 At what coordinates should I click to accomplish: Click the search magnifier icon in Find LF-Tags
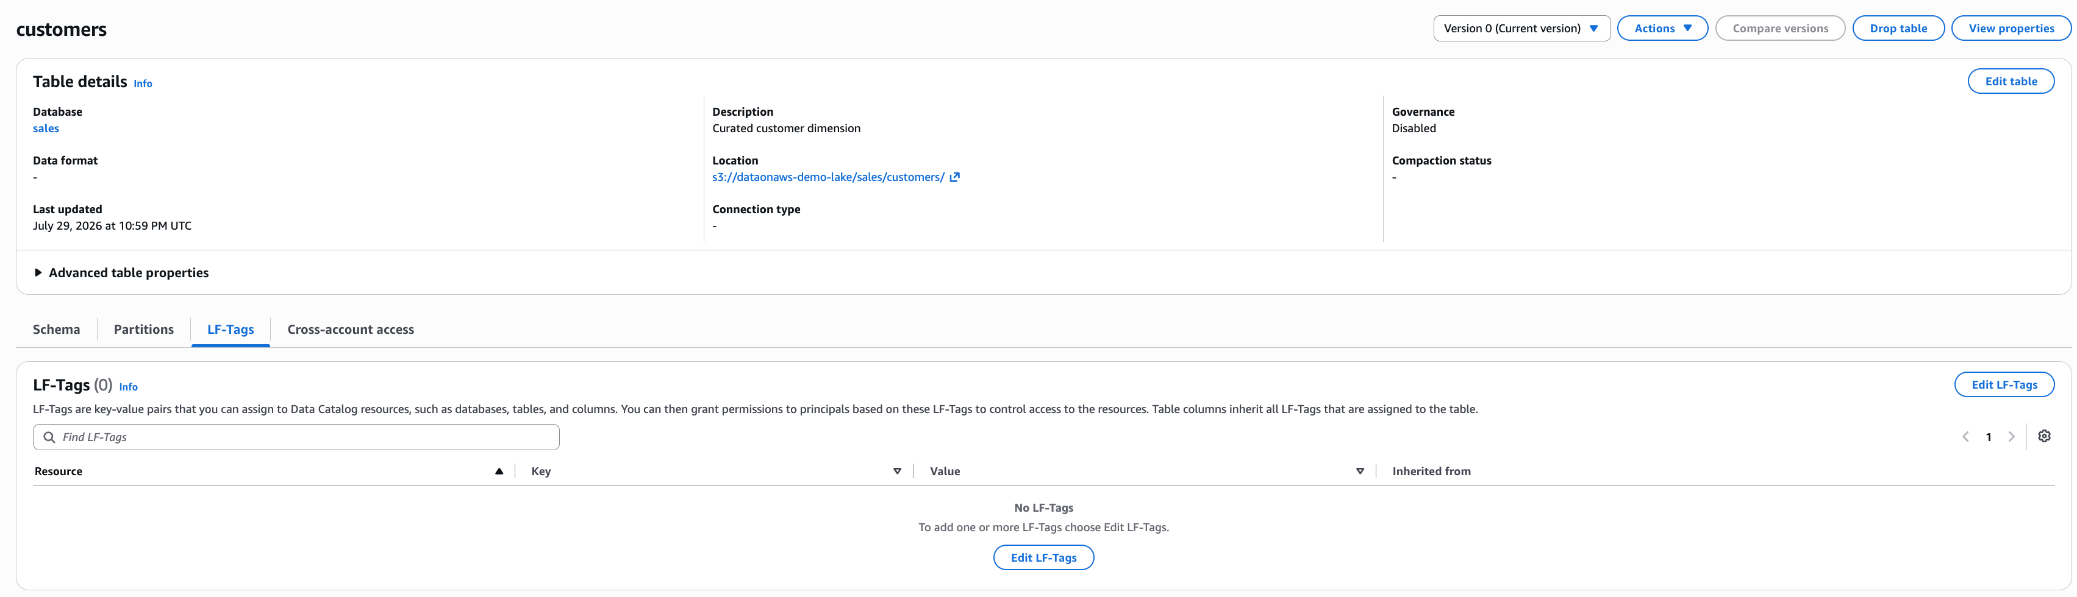pos(49,437)
